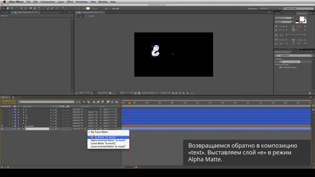
Task: Open the File menu
Action: [29, 1]
